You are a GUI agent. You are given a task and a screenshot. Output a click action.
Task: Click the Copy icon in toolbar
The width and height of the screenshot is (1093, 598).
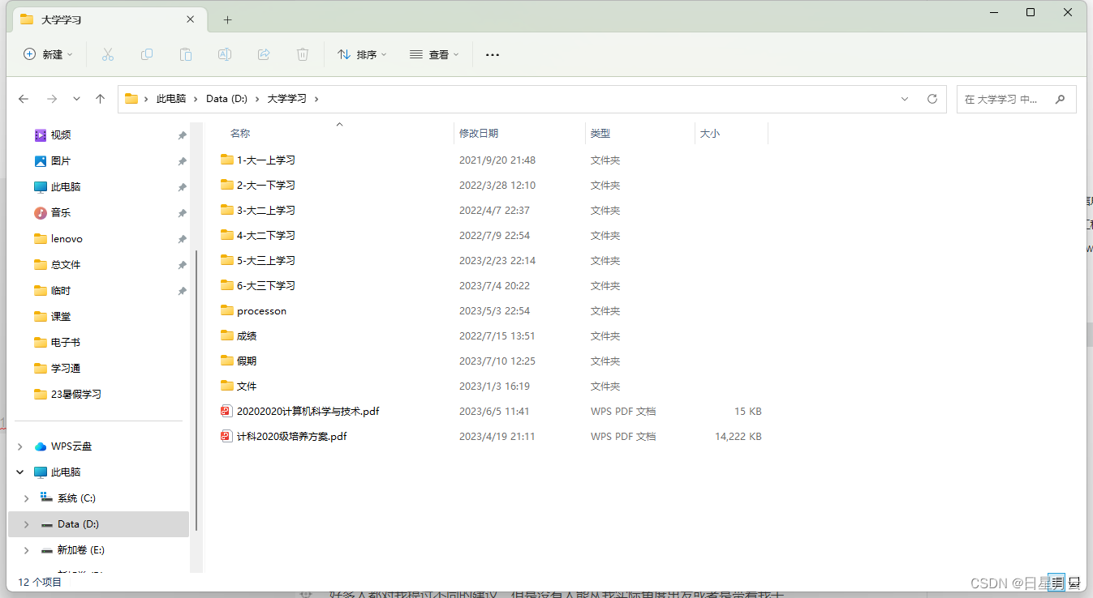[x=147, y=54]
